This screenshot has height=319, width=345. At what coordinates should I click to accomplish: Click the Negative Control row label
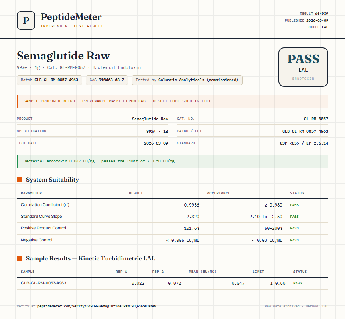[x=37, y=240]
